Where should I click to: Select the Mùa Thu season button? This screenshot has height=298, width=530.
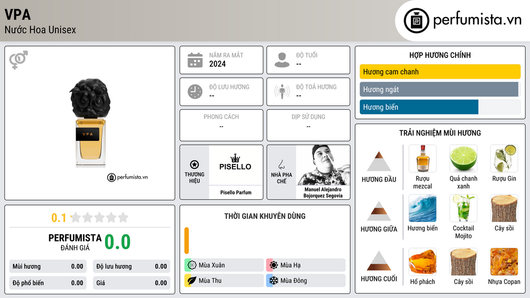224,280
